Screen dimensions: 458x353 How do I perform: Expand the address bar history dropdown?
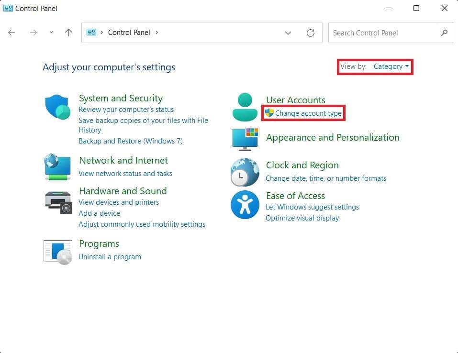point(288,33)
